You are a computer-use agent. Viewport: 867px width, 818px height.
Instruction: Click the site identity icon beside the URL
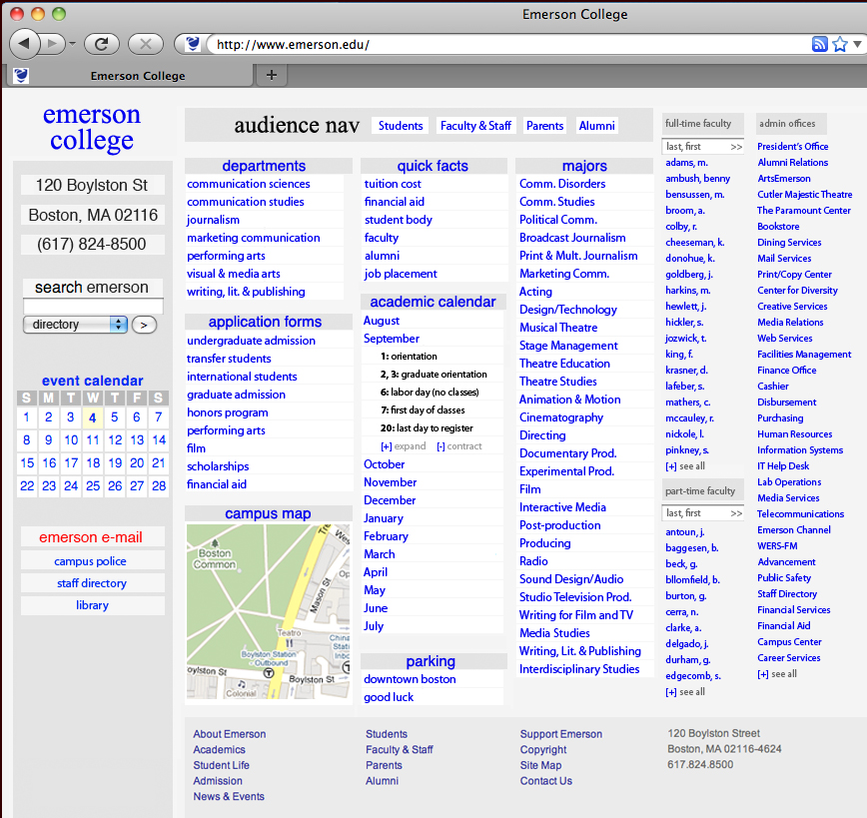(193, 44)
